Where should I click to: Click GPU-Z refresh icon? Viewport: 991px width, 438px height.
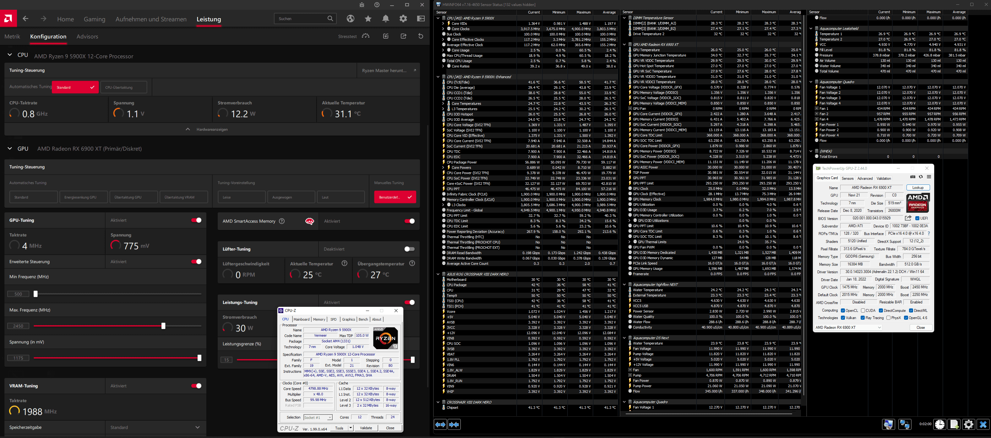[921, 177]
